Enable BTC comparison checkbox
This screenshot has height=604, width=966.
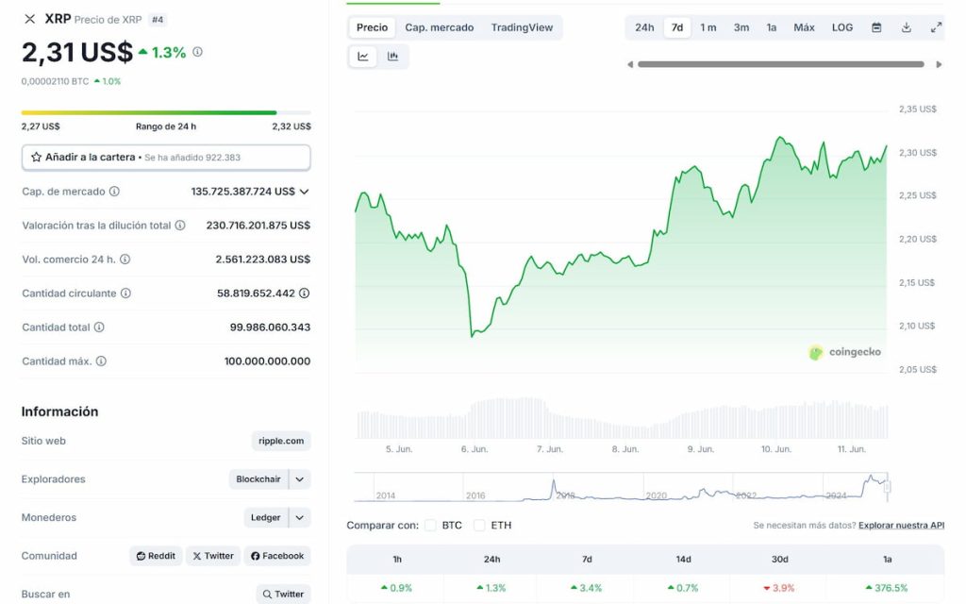click(x=430, y=525)
